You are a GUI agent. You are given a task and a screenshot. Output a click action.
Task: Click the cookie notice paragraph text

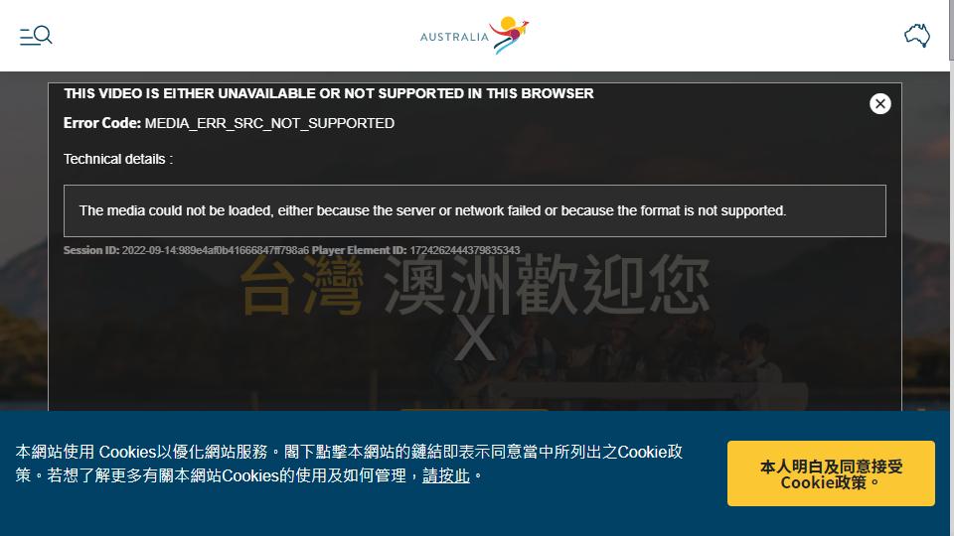(349, 464)
